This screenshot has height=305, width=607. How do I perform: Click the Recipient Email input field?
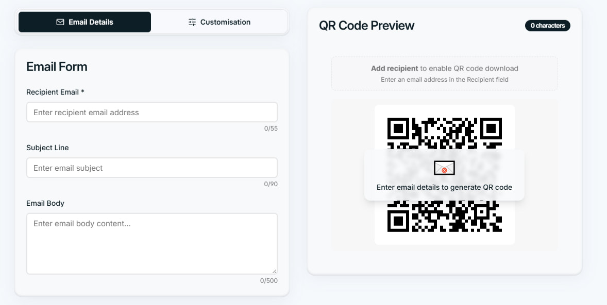[151, 112]
